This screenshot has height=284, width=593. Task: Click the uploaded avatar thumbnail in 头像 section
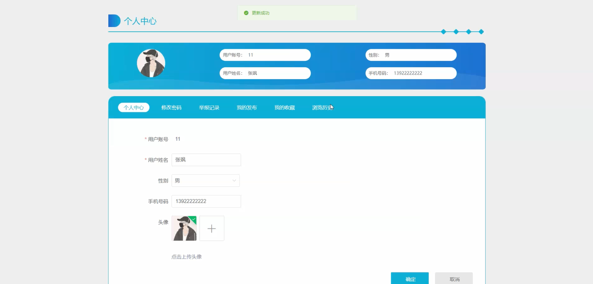[x=184, y=228]
